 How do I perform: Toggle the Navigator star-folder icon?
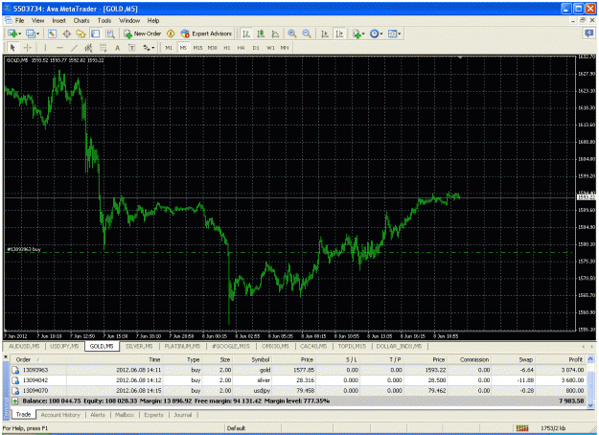(x=81, y=34)
